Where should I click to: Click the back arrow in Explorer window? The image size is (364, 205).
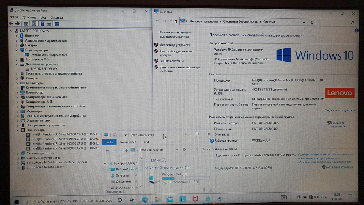pyautogui.click(x=107, y=150)
